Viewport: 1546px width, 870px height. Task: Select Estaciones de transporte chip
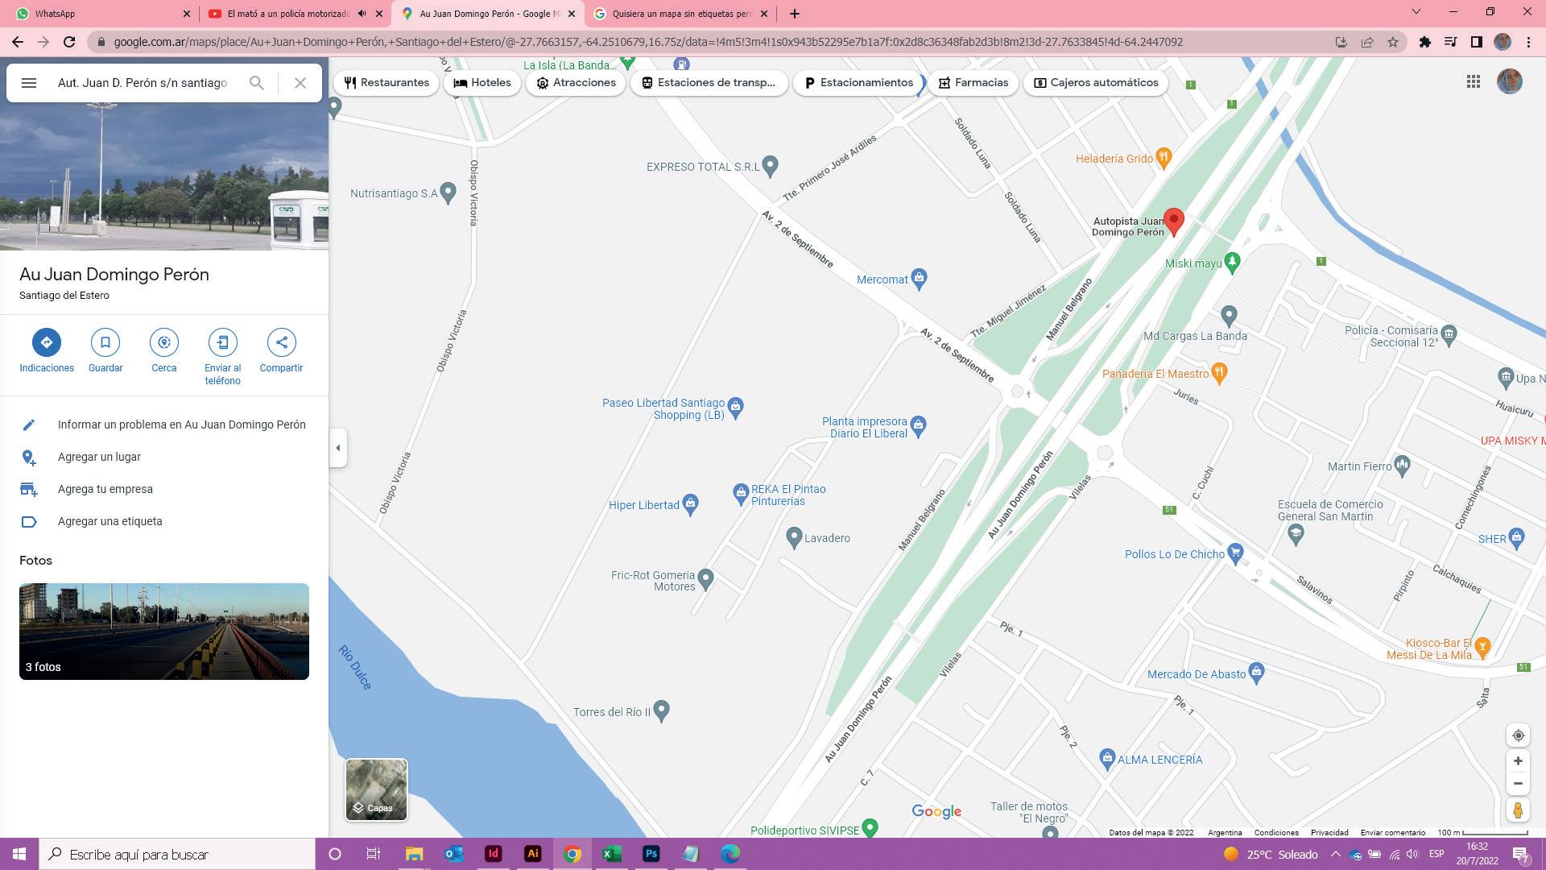[x=709, y=83]
